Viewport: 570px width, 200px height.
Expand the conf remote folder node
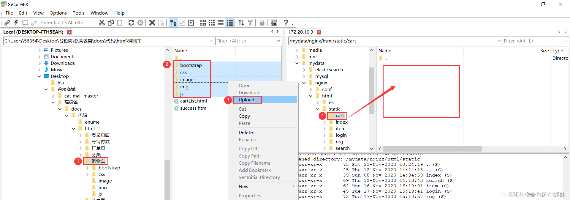pos(311,89)
